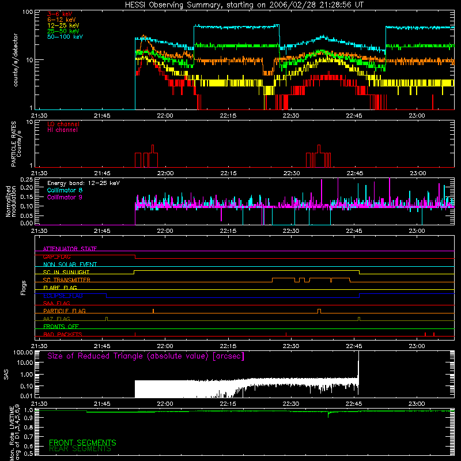Viewport: 461px width, 461px height.
Task: Click the livetime dip near 22:39
Action: (x=328, y=414)
